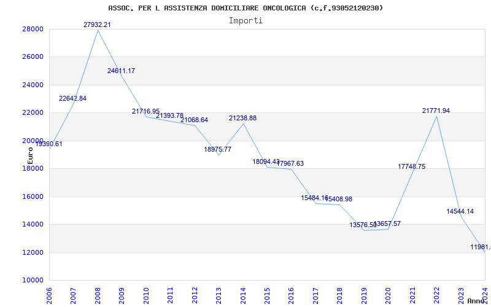
Task: Click x-axis year 2015
Action: coord(267,296)
